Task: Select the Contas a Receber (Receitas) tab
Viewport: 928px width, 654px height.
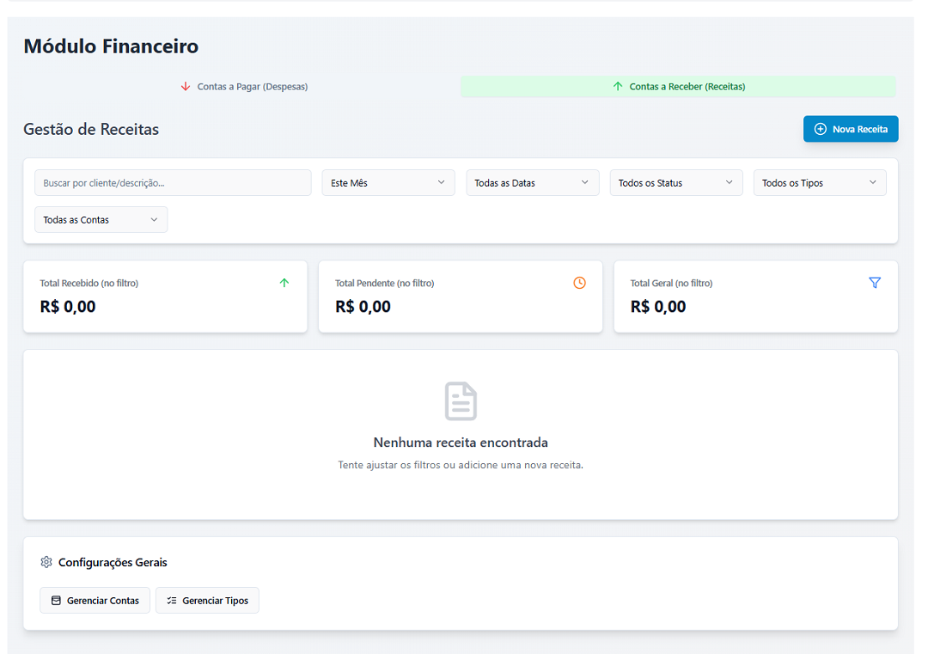Action: click(678, 87)
